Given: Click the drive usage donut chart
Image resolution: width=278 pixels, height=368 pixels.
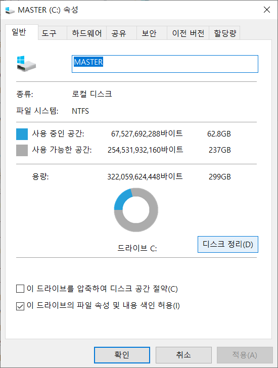Looking at the screenshot, I should point(136,210).
